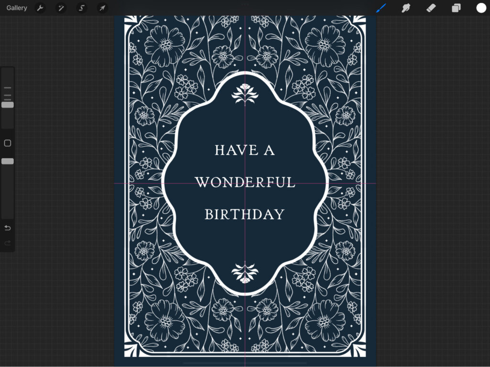490x367 pixels.
Task: Tap the square Modify button in sidebar
Action: pos(8,143)
